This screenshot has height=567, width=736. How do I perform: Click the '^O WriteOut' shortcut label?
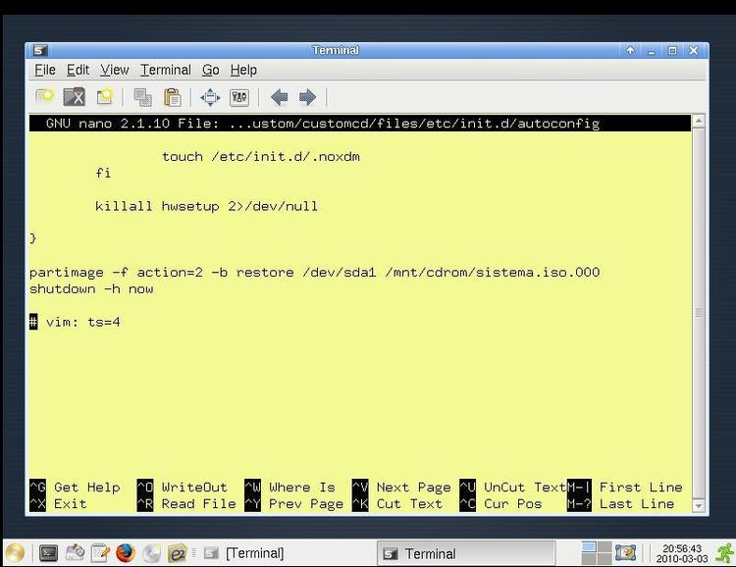click(x=183, y=488)
